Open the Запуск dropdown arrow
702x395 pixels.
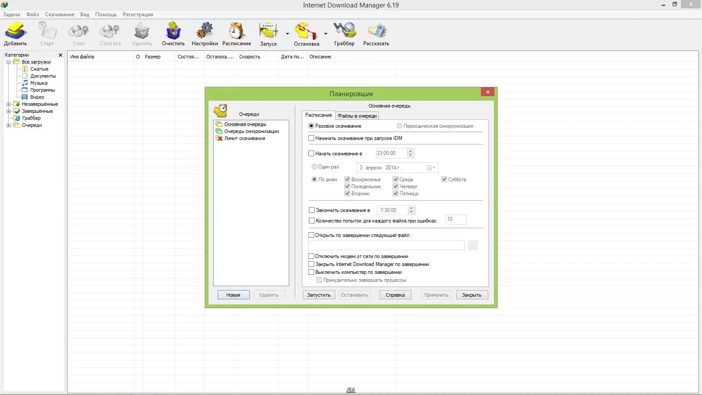[x=287, y=33]
